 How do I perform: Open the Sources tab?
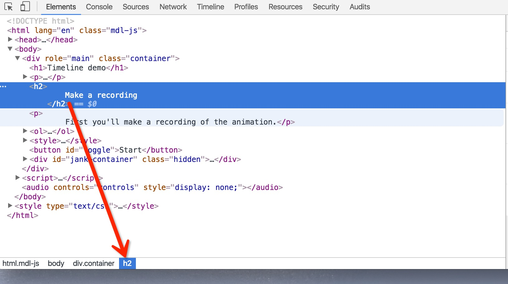pyautogui.click(x=136, y=7)
